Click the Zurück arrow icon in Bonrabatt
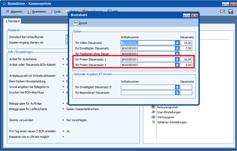The height and width of the screenshot is (151, 237). [75, 23]
